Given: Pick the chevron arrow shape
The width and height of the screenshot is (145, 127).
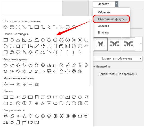Looking at the screenshot, I should (x=37, y=71).
